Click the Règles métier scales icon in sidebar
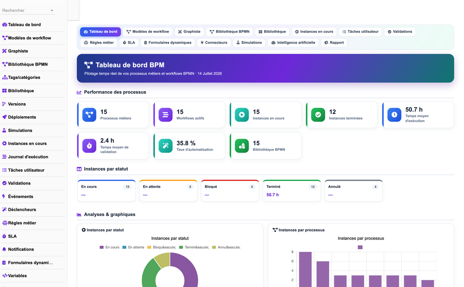 [x=5, y=223]
